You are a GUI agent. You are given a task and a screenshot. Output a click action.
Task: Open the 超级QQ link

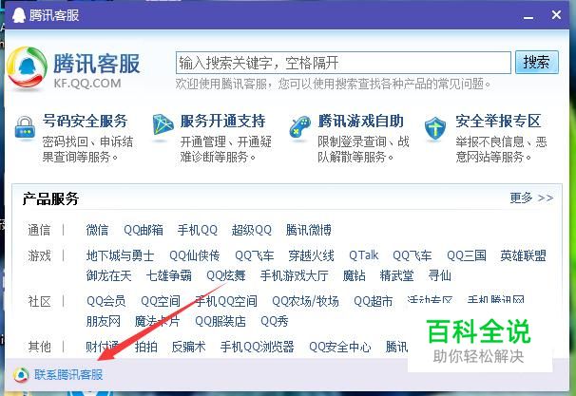pos(252,230)
